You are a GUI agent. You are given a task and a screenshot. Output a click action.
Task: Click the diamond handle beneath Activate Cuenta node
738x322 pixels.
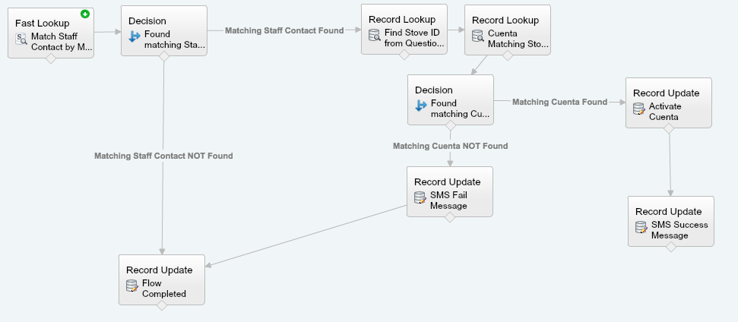coord(669,129)
